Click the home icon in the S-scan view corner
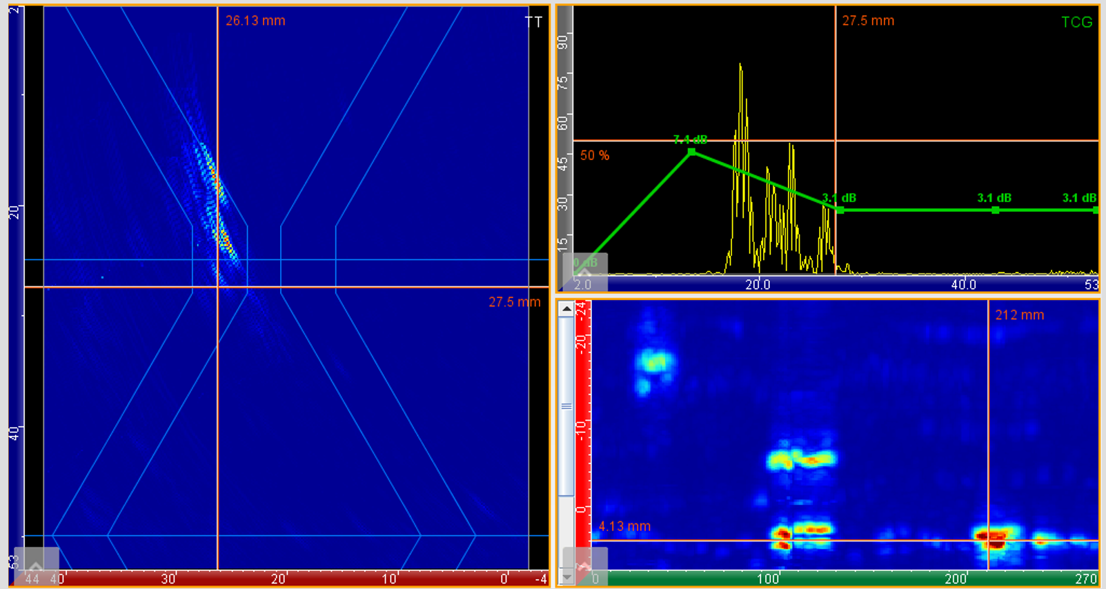 36,566
